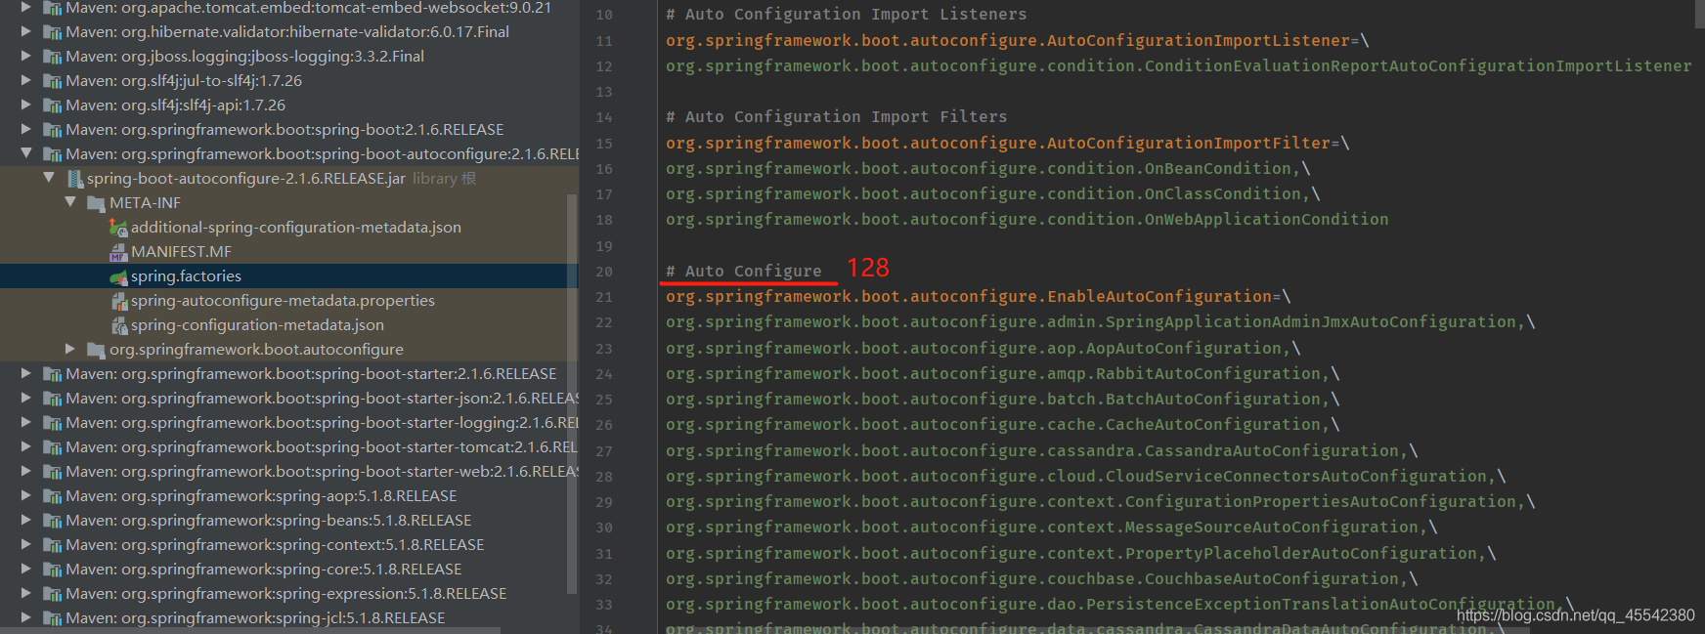1705x634 pixels.
Task: Click the library icon of spring-core:5.1.8.RELEASE
Action: click(x=53, y=570)
